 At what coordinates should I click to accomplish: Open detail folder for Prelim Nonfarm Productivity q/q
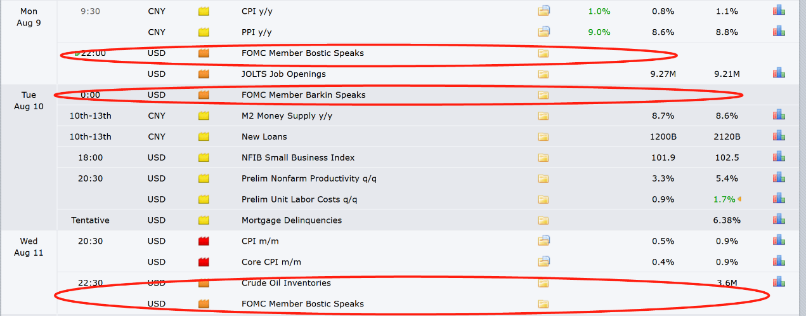tap(543, 179)
